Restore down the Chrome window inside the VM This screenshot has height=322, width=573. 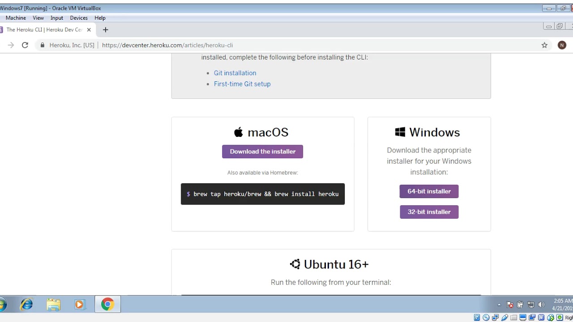(x=560, y=26)
